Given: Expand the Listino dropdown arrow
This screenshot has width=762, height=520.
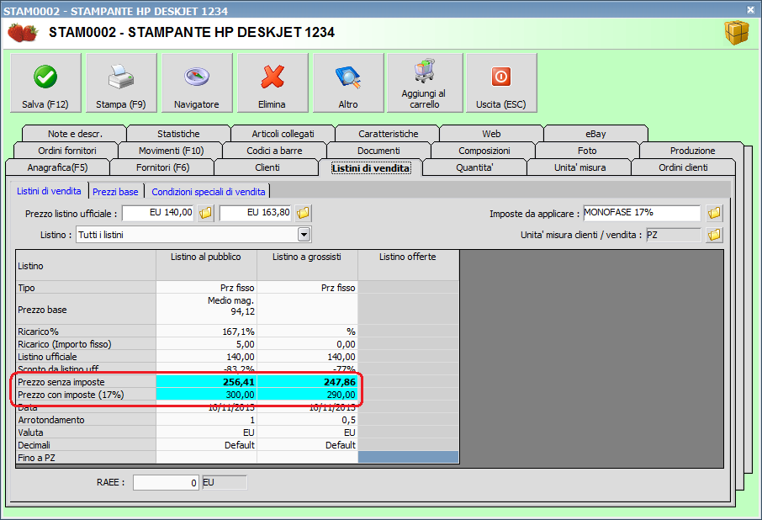Looking at the screenshot, I should point(304,236).
